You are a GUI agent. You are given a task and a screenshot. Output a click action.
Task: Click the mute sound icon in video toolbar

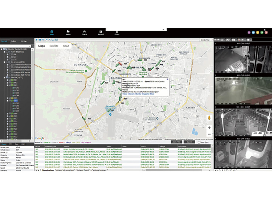tap(240, 40)
